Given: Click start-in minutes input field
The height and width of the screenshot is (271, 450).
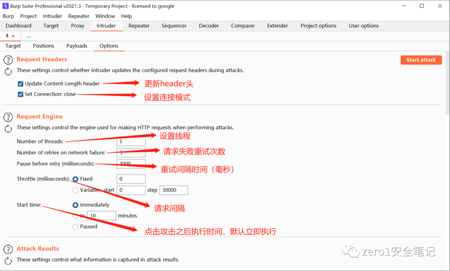Looking at the screenshot, I should click(x=102, y=216).
